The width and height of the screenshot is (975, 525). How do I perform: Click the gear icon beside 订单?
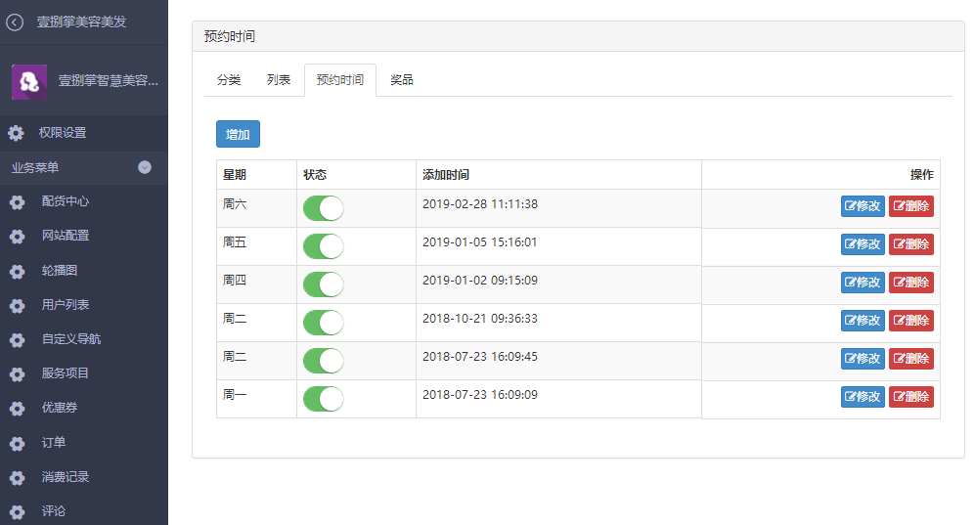18,443
